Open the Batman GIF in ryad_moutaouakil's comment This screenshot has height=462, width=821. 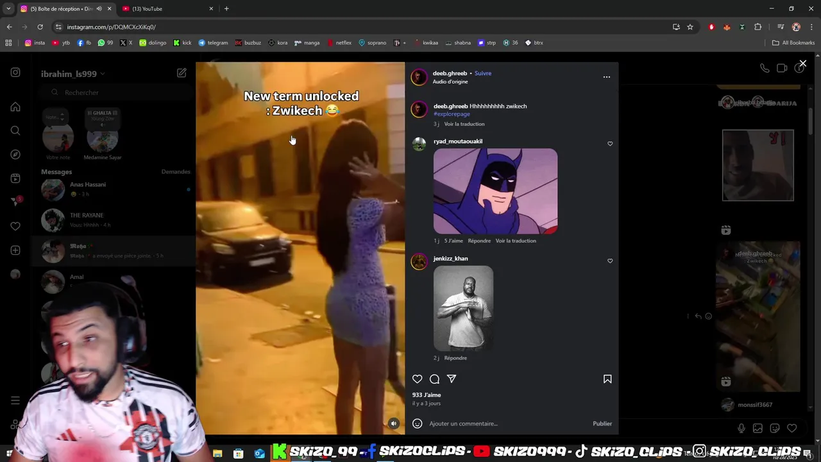click(495, 191)
